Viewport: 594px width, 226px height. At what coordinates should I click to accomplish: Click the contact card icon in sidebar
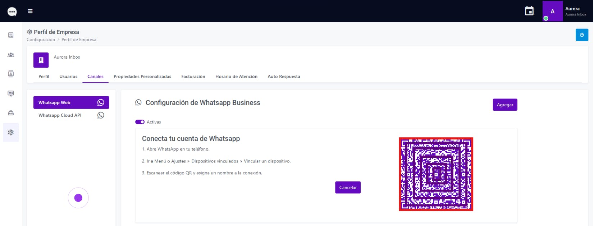[x=11, y=74]
